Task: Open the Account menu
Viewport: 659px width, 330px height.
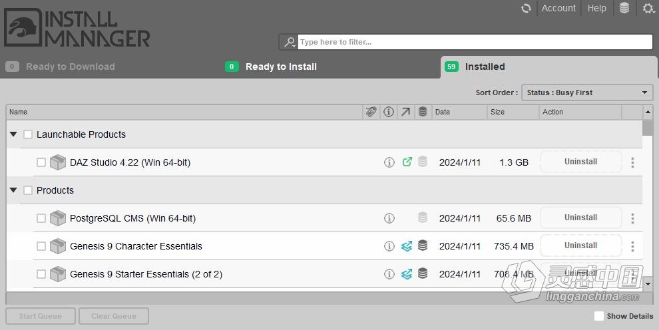Action: click(x=558, y=9)
